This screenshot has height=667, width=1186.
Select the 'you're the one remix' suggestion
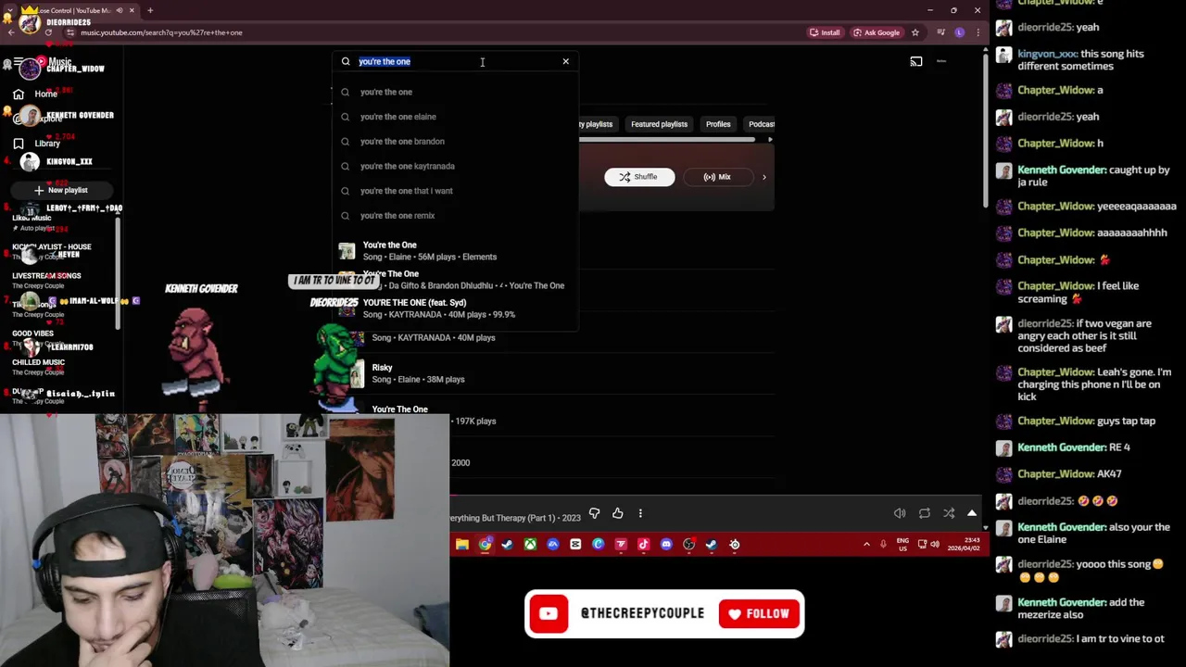[456, 215]
